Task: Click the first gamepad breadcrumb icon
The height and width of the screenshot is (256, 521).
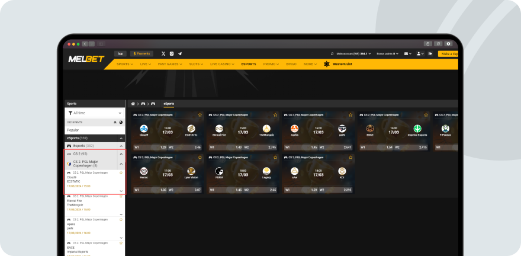Action: [143, 104]
